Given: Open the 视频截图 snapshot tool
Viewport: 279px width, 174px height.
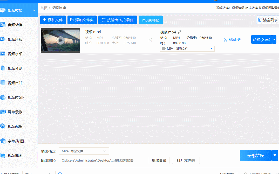Looking at the screenshot, I should (x=16, y=155).
